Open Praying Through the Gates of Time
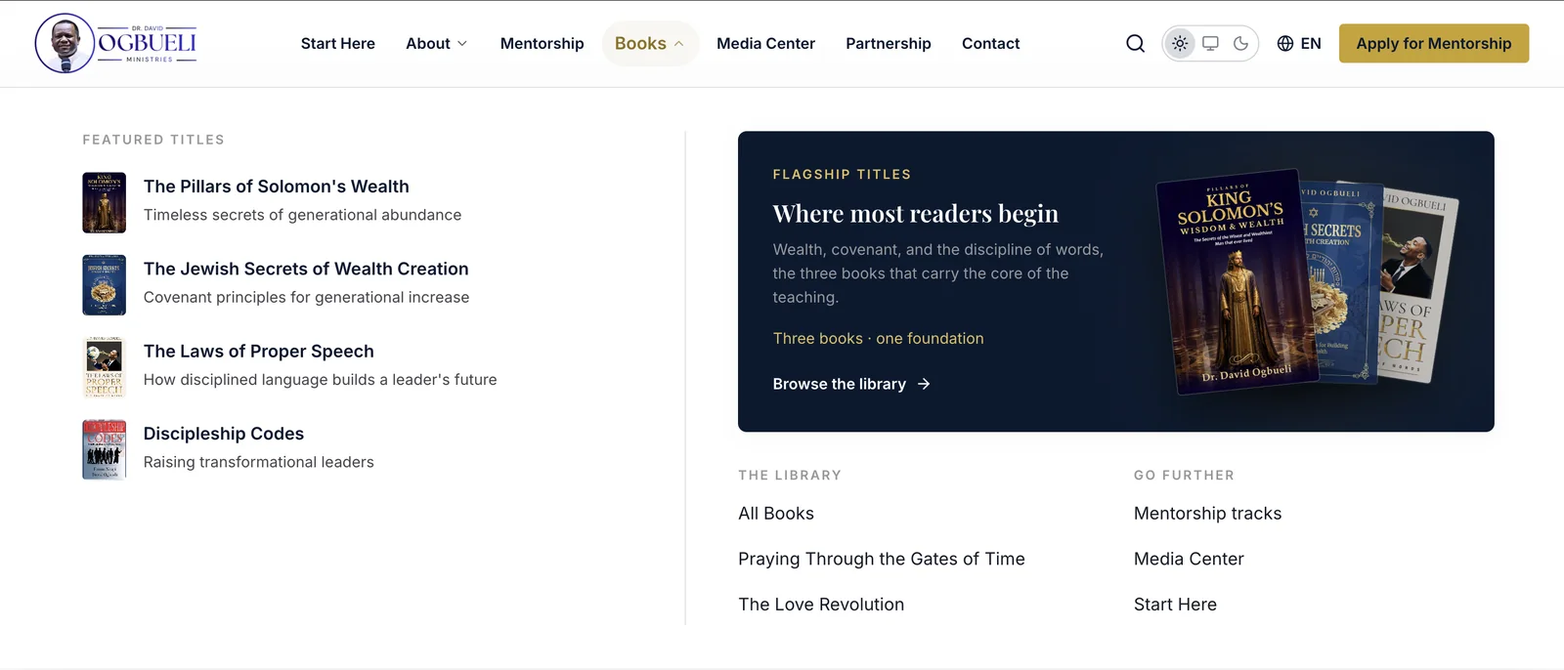1564x670 pixels. click(882, 559)
